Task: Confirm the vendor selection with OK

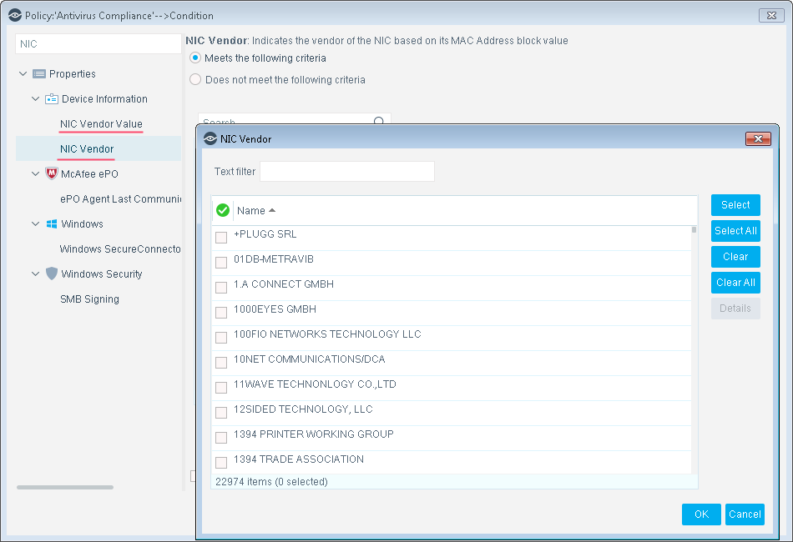Action: [x=701, y=514]
